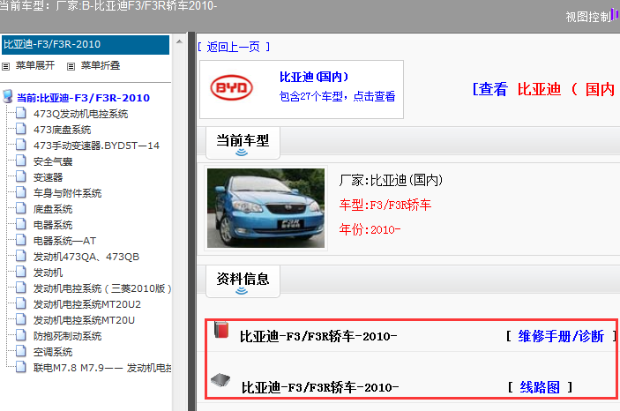
Task: Open 电器系统 tree entry
Action: (x=53, y=225)
